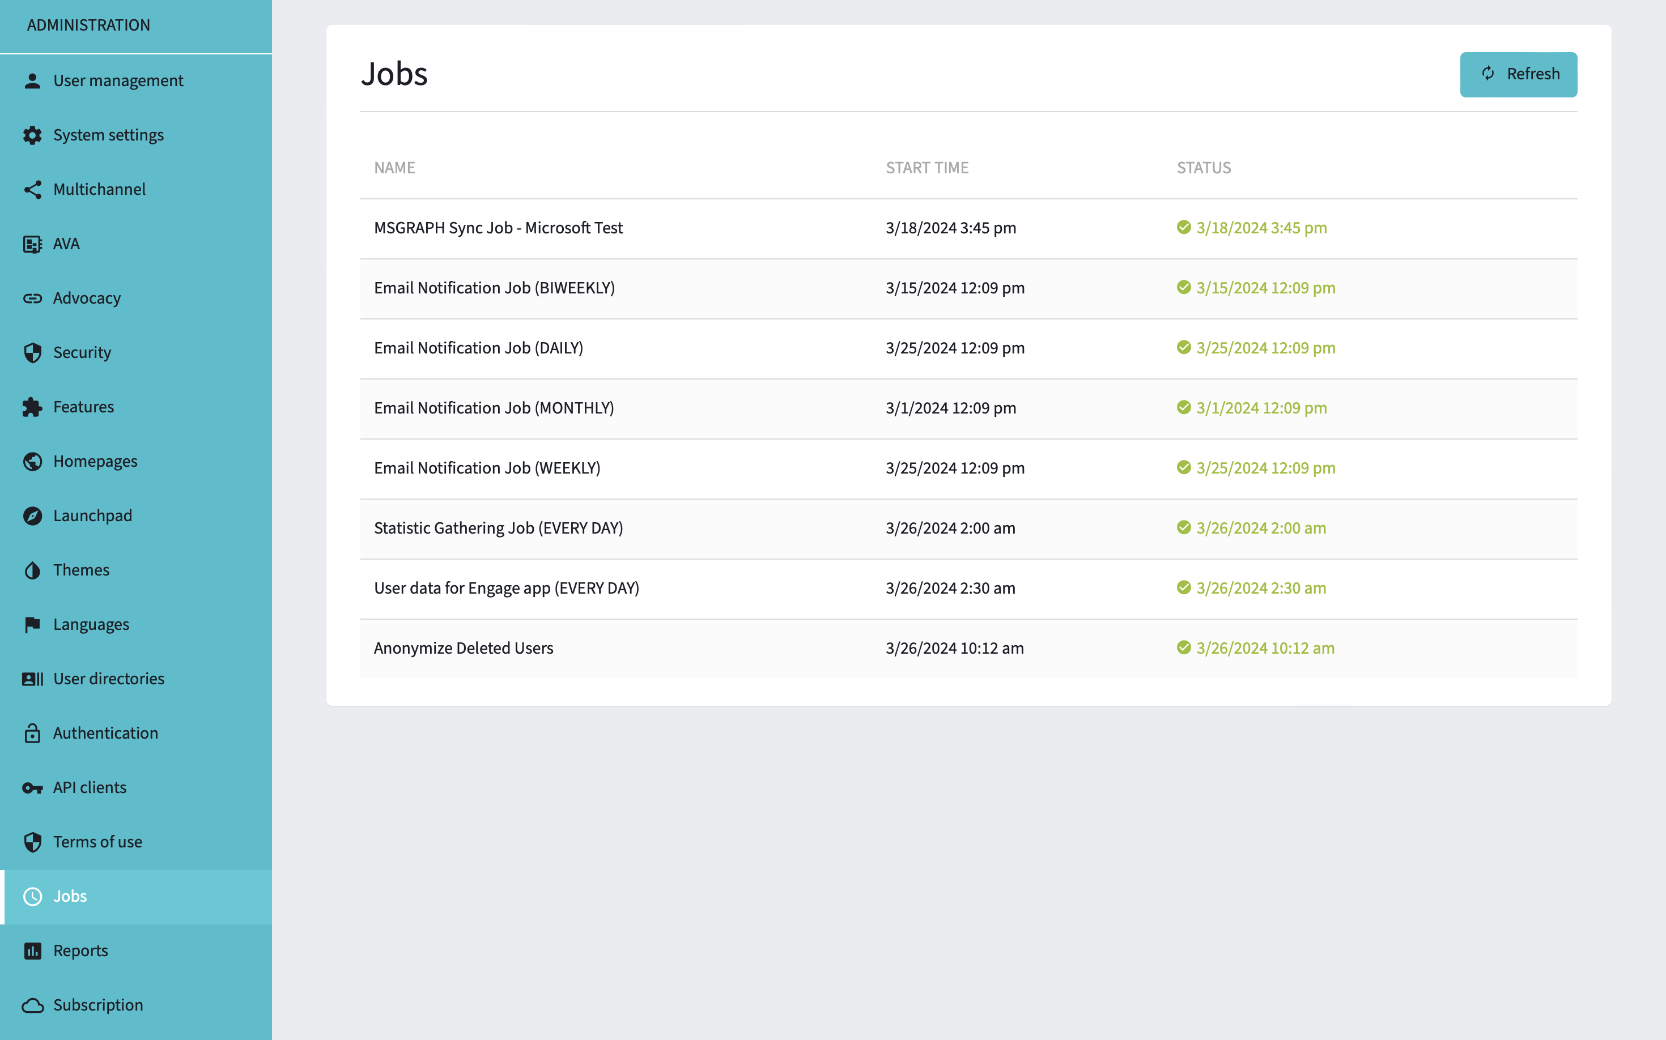Image resolution: width=1666 pixels, height=1040 pixels.
Task: Click the Multichannel share icon
Action: (32, 190)
